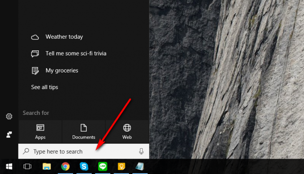The height and width of the screenshot is (174, 304).
Task: Filter search by Documents
Action: pyautogui.click(x=84, y=132)
